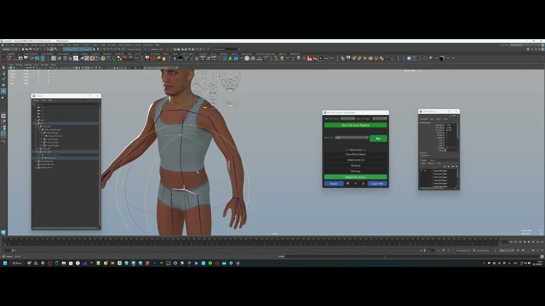Screen dimensions: 545x306
Task: Expand head_grp in Outliner
Action: click(x=37, y=149)
